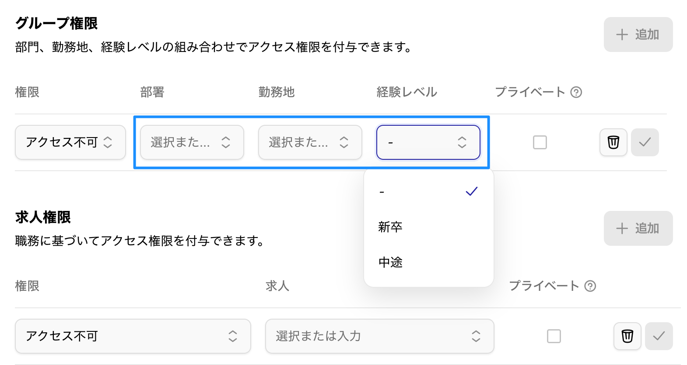This screenshot has height=365, width=687.
Task: Select 新卒 from experience level list
Action: click(390, 227)
